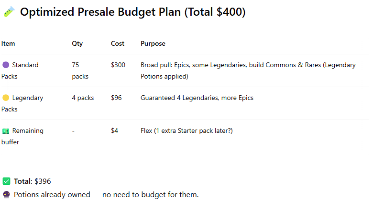Click the green checkmark beside Total
The height and width of the screenshot is (200, 373).
pyautogui.click(x=6, y=181)
